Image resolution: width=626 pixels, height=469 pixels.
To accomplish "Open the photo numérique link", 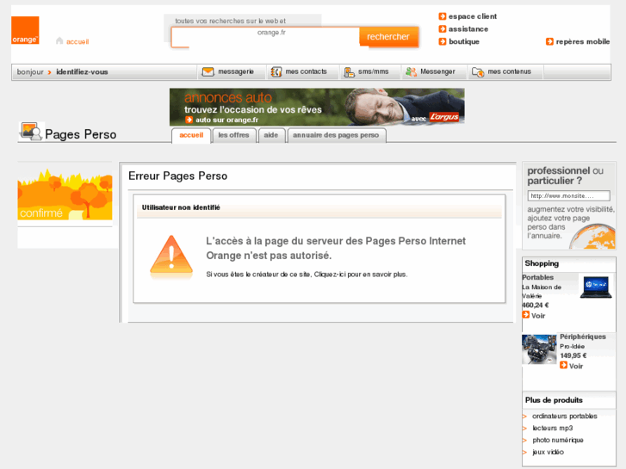I will coord(558,440).
